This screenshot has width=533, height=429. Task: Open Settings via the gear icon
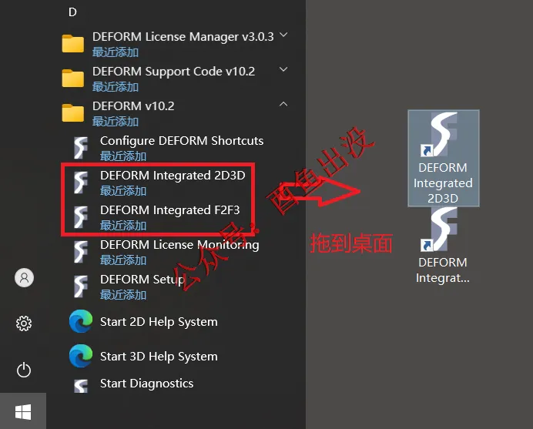[x=24, y=323]
